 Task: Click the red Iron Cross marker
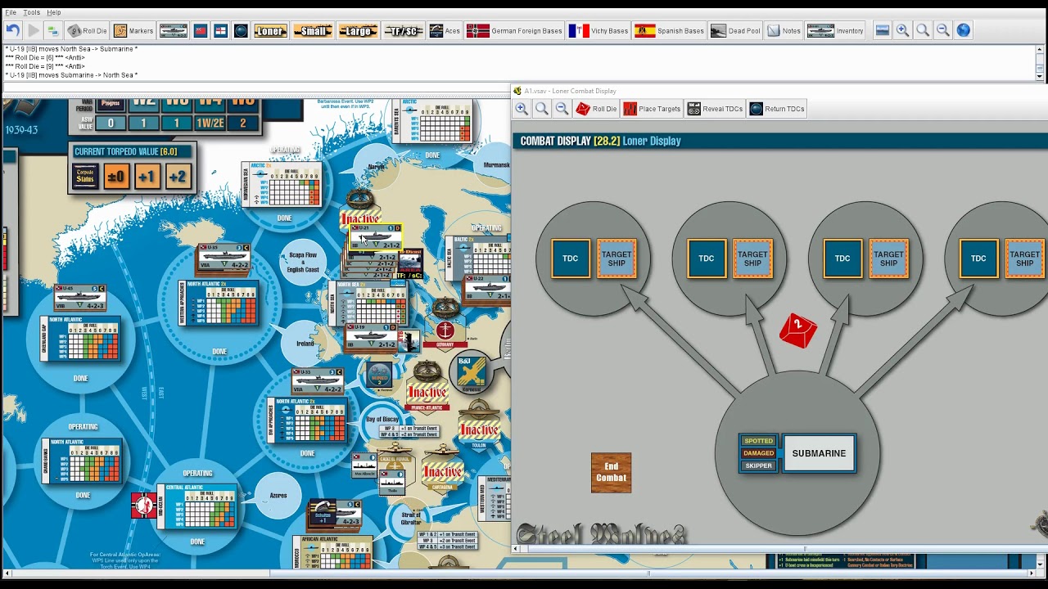click(143, 506)
